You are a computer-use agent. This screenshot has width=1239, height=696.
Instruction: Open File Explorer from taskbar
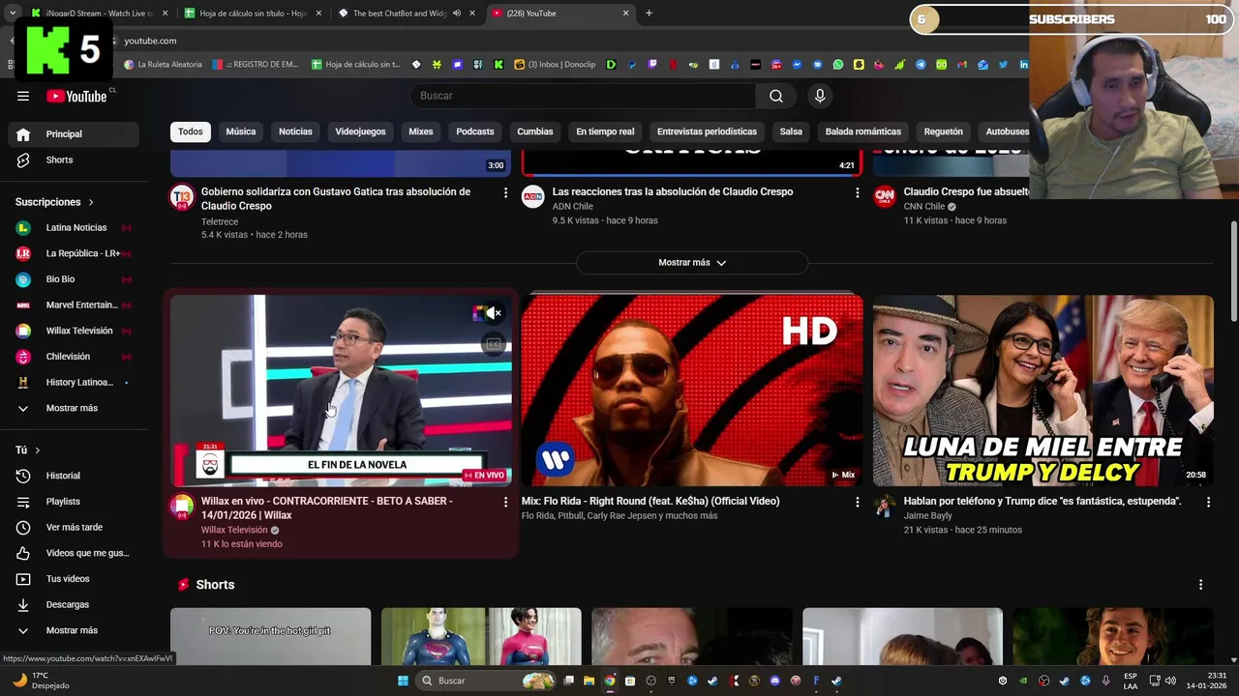(x=589, y=681)
